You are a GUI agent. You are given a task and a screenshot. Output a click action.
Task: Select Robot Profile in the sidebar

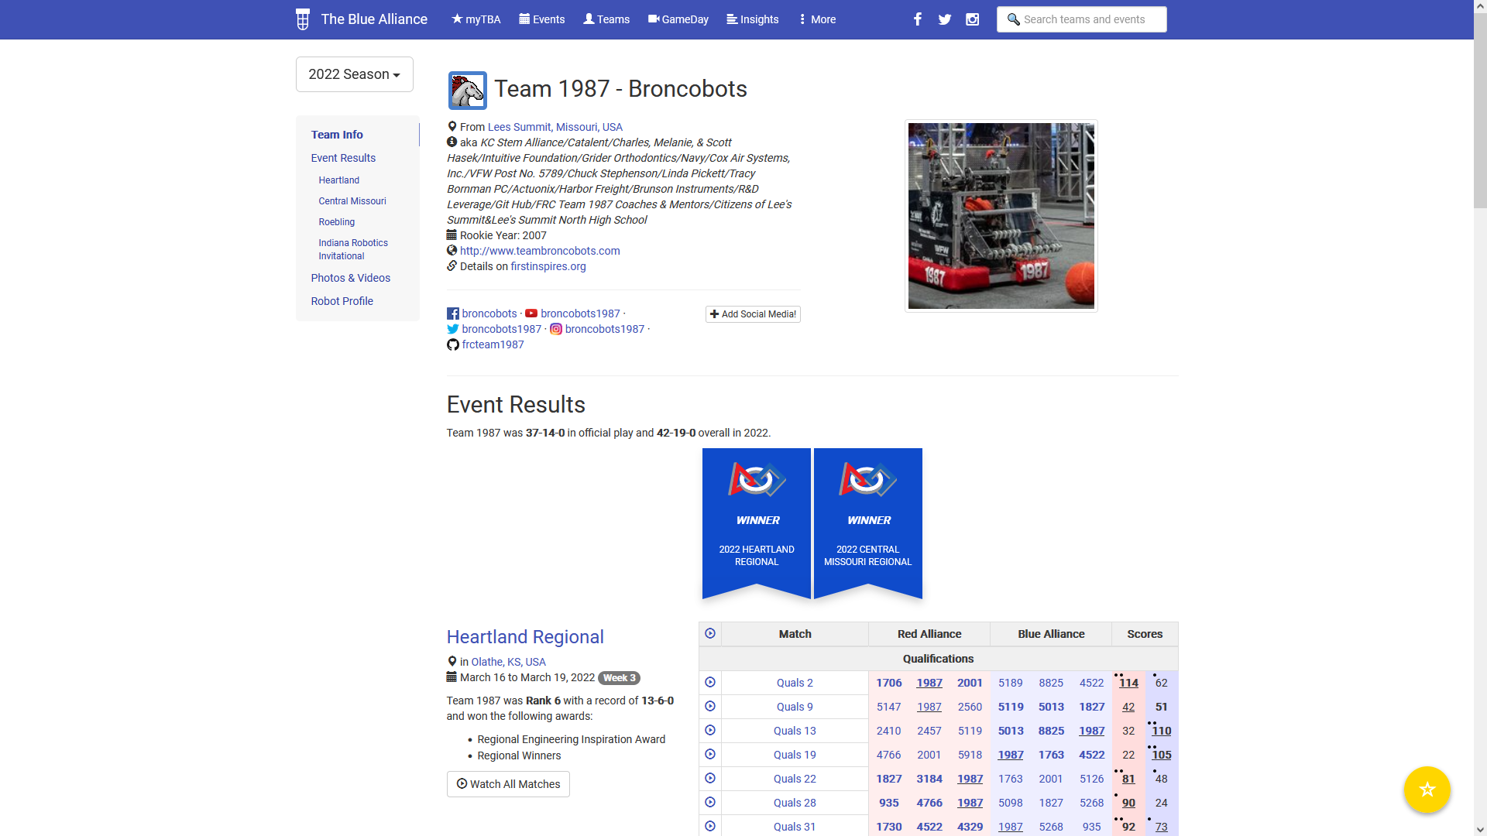coord(342,301)
